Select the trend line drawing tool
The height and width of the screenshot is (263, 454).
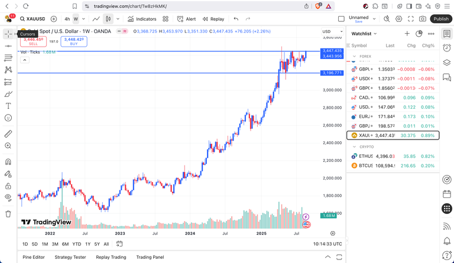8,46
